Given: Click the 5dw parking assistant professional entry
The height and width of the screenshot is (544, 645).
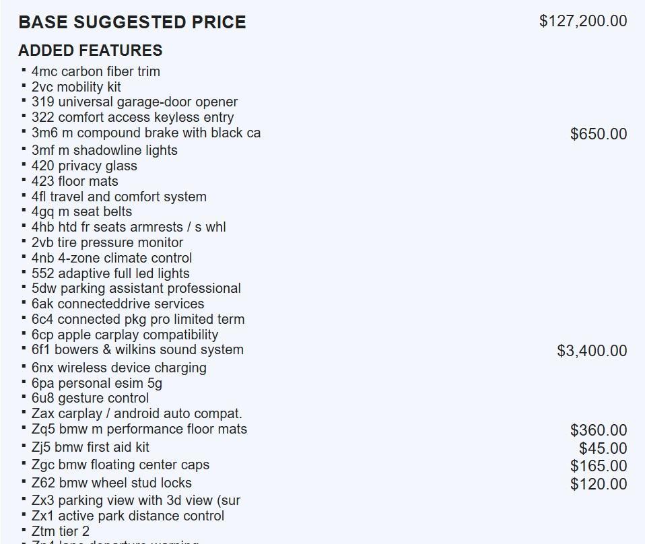Looking at the screenshot, I should [x=136, y=289].
